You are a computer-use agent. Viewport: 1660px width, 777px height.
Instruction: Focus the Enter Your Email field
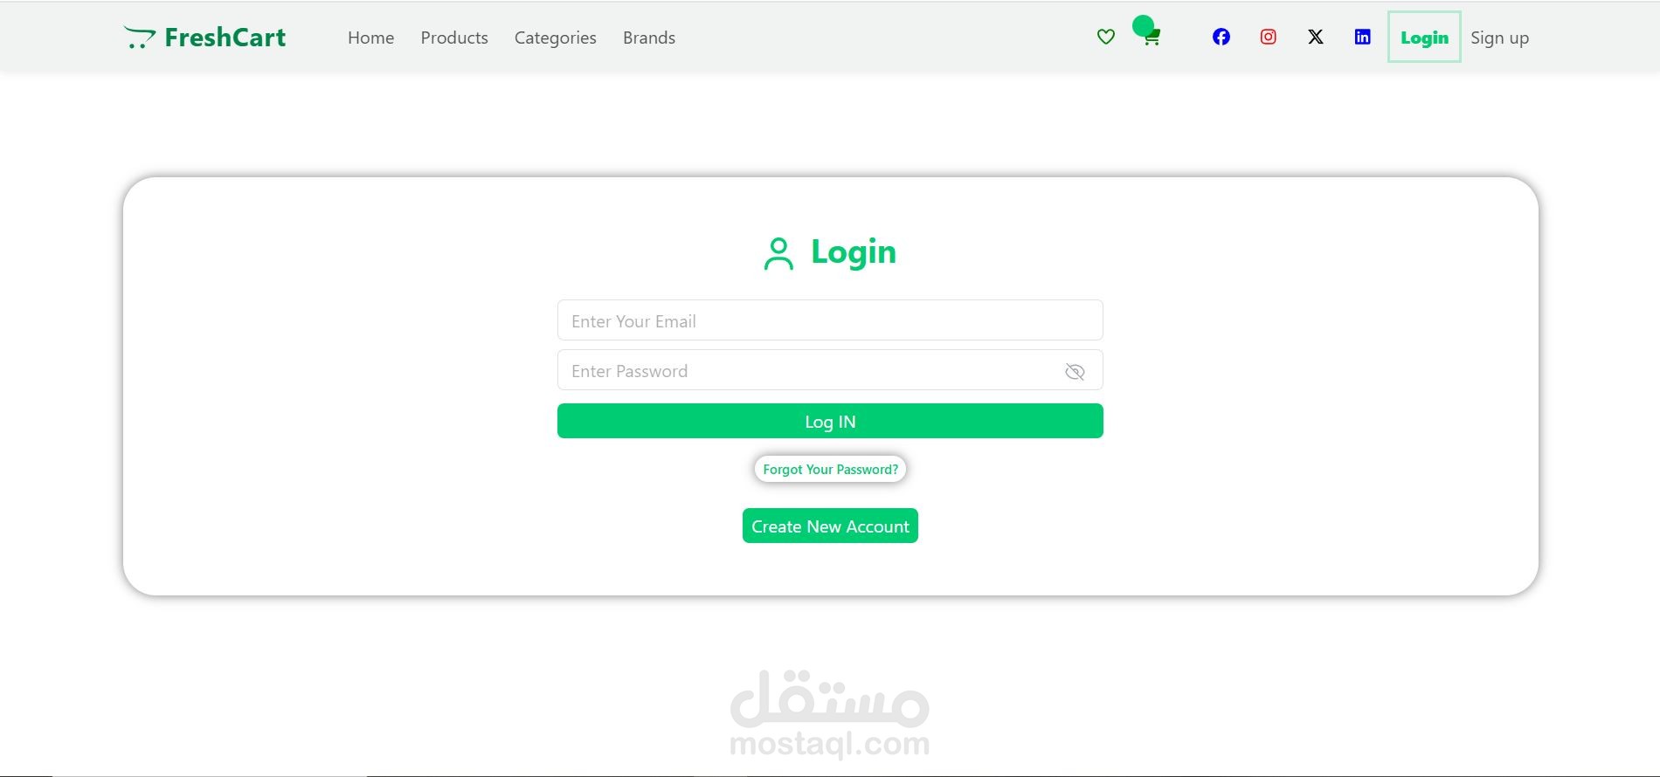830,320
